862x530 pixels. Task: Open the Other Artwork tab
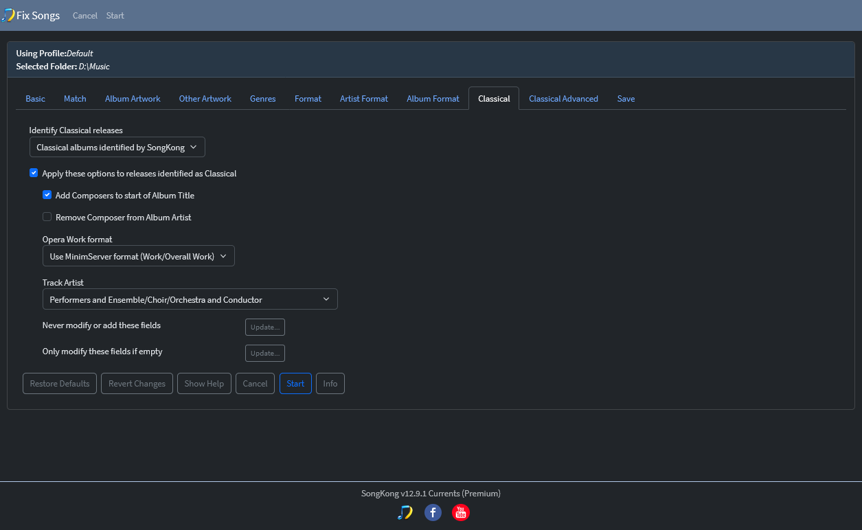[x=205, y=99]
